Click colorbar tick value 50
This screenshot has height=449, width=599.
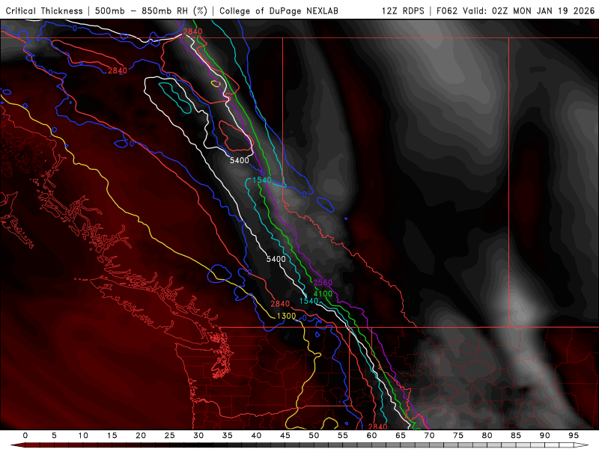(314, 436)
